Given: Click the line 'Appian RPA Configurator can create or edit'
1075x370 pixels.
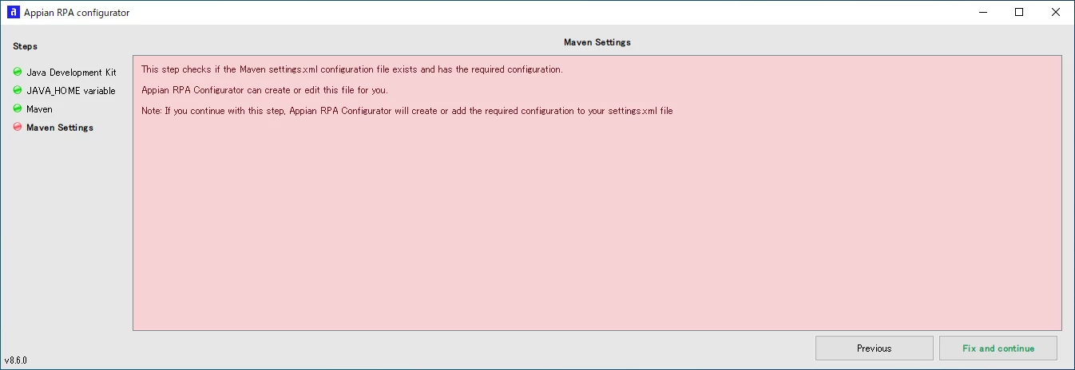Looking at the screenshot, I should click(x=264, y=90).
